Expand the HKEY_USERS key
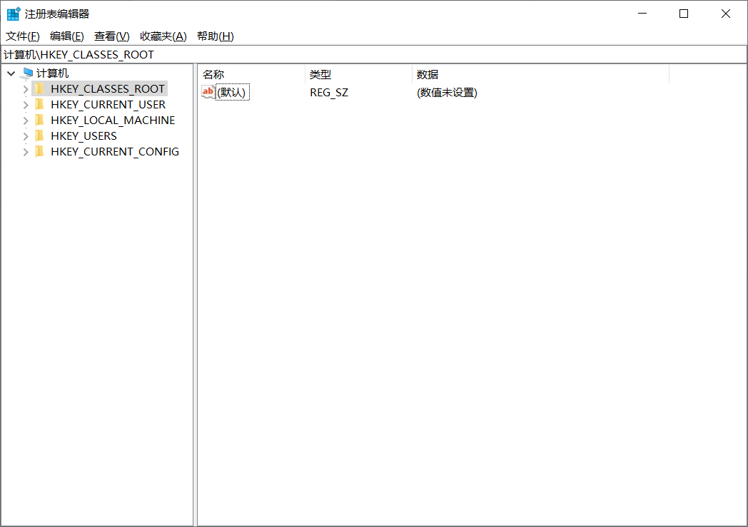 point(26,136)
